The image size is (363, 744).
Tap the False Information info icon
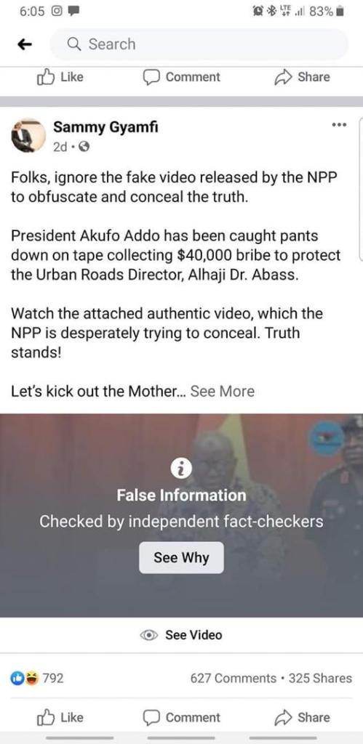pos(181,470)
